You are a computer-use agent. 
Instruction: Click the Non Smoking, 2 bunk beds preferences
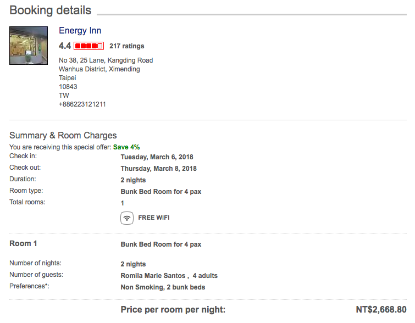(163, 287)
